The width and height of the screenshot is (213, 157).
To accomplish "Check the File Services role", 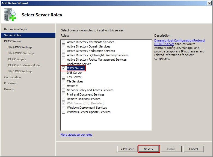I will [63, 81].
